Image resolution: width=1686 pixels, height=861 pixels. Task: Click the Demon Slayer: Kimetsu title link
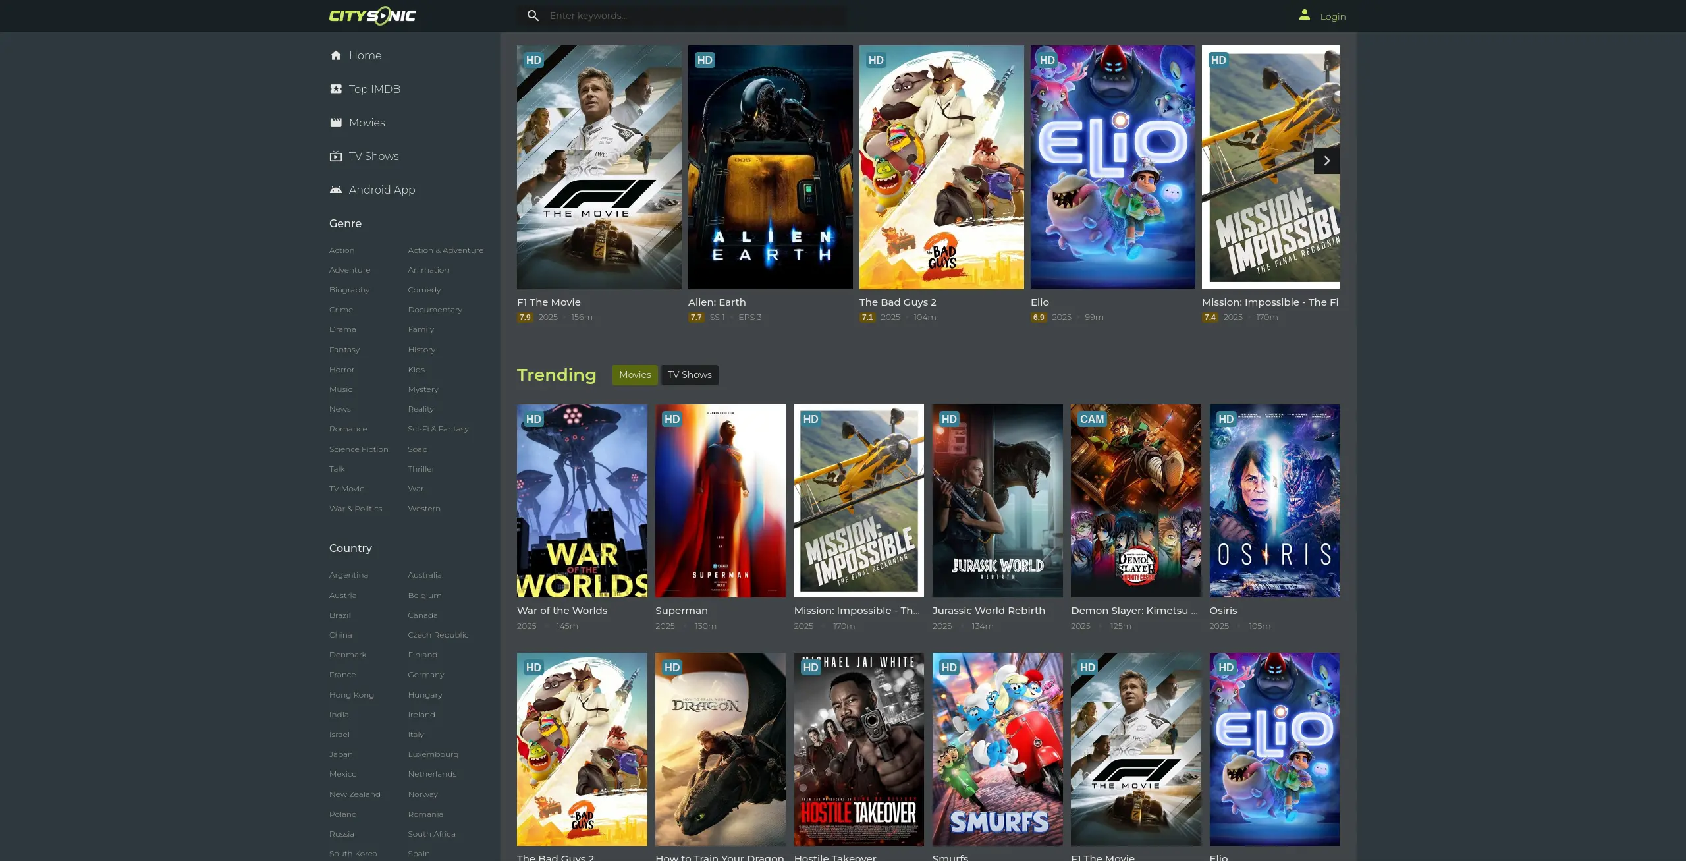pyautogui.click(x=1134, y=611)
